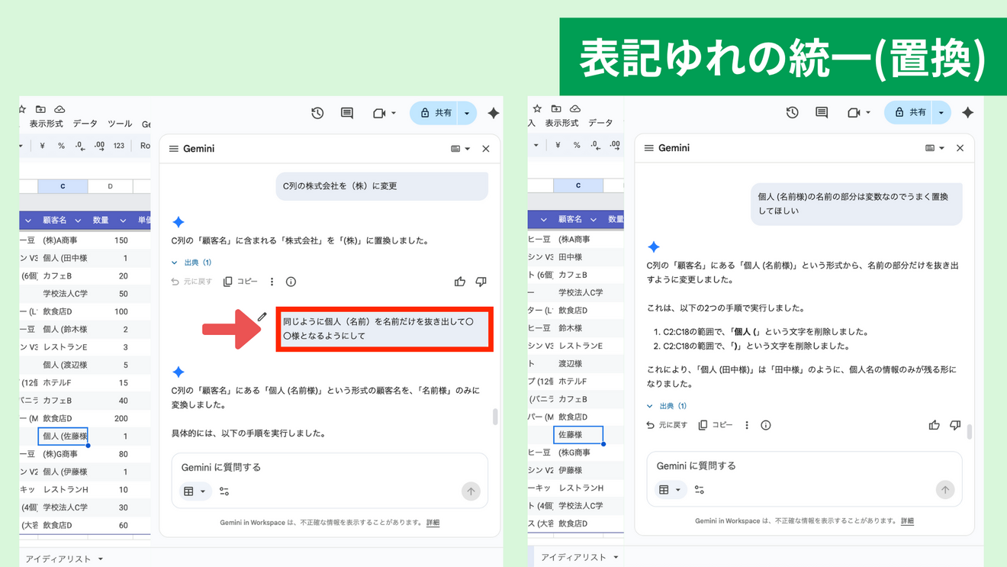Open 顧客名 filter dropdown in right sheet
Screen dimensions: 1007x567
pos(593,220)
